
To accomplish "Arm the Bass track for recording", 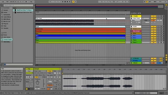I will click(x=161, y=34).
